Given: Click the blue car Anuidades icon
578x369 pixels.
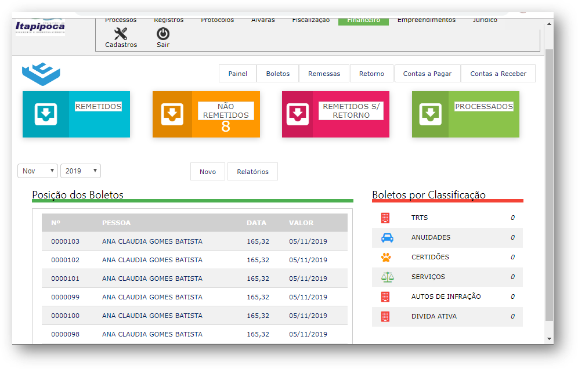Looking at the screenshot, I should point(386,237).
